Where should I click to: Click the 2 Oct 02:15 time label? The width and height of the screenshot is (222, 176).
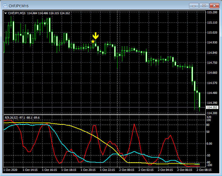click(146, 170)
